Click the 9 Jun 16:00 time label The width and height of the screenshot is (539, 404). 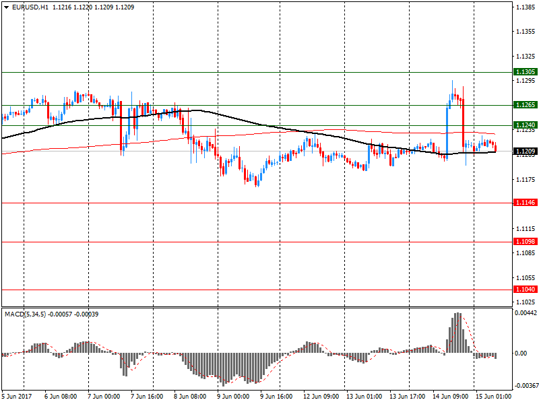pos(276,397)
